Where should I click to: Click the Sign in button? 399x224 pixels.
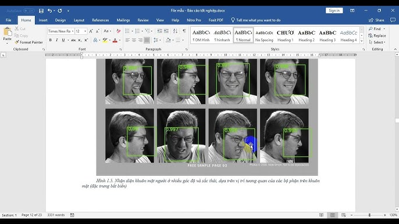pos(334,10)
